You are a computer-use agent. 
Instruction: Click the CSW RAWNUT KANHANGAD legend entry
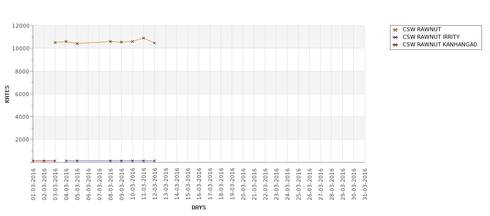pos(435,45)
